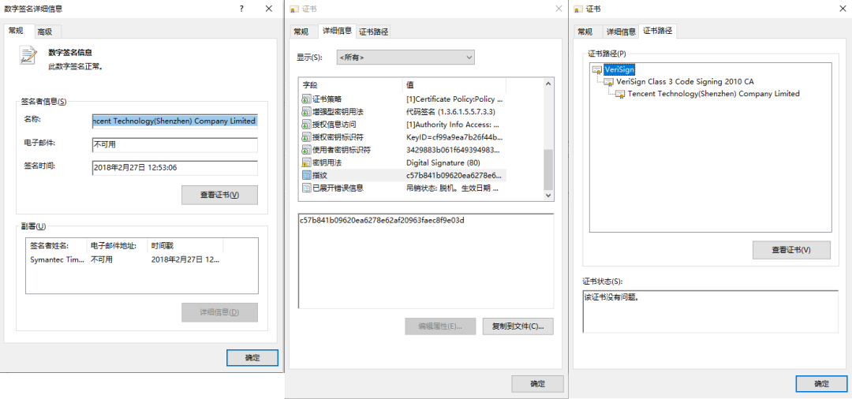Select the KeyID=cf99a9ea7b26f44b value
The width and height of the screenshot is (852, 399).
tap(454, 137)
